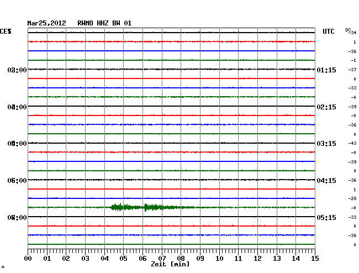Select the 04:15 UTC time label
Screen dimensions: 359x273
326,181
